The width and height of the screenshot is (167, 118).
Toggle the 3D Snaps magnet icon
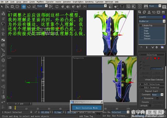click(x=63, y=7)
